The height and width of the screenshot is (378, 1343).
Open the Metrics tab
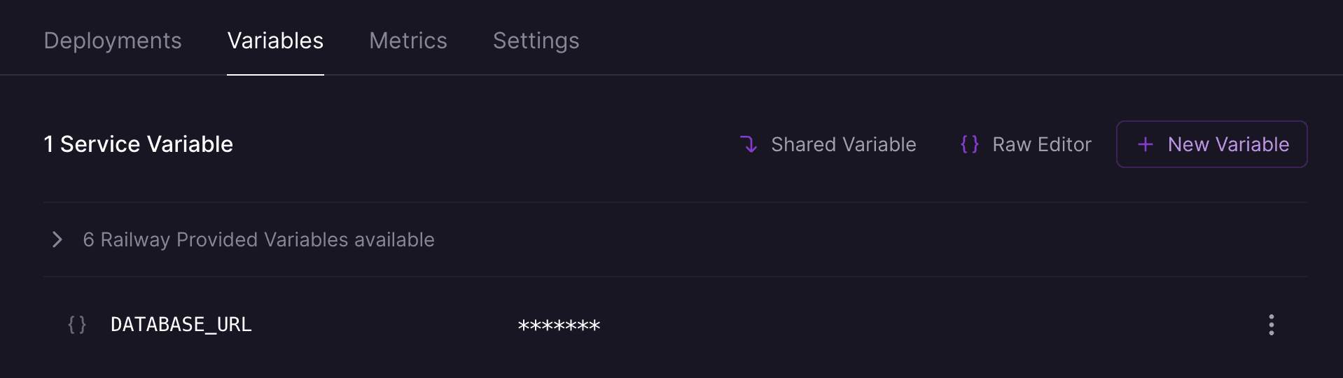[x=408, y=41]
